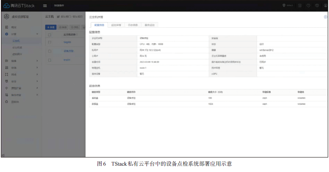Screen dimensions: 329x172
Task: Click the disk size value 1024
Action: 210,104
